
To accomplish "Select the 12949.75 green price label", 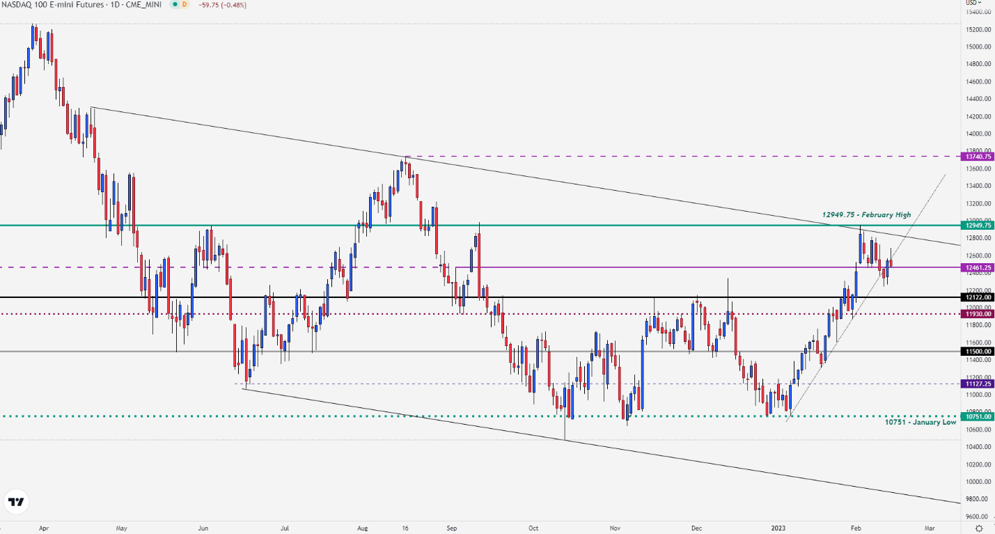I will [976, 225].
